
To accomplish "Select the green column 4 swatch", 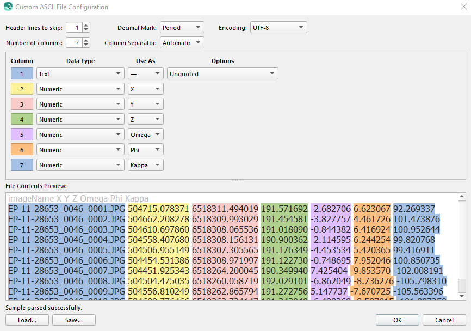I will (22, 119).
